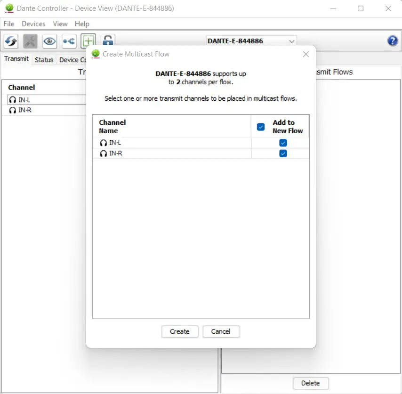Toggle the Add to New Flow header checkbox

point(261,127)
